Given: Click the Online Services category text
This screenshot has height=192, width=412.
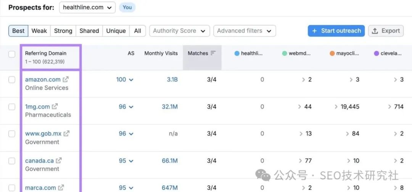Looking at the screenshot, I should (47, 88).
